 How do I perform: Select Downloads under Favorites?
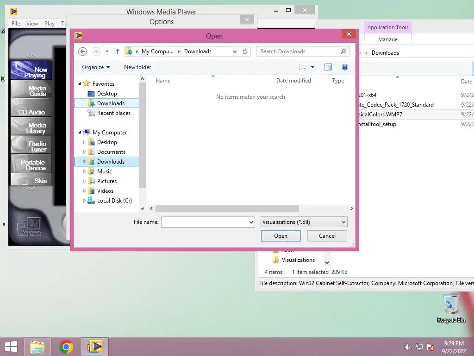[x=106, y=103]
